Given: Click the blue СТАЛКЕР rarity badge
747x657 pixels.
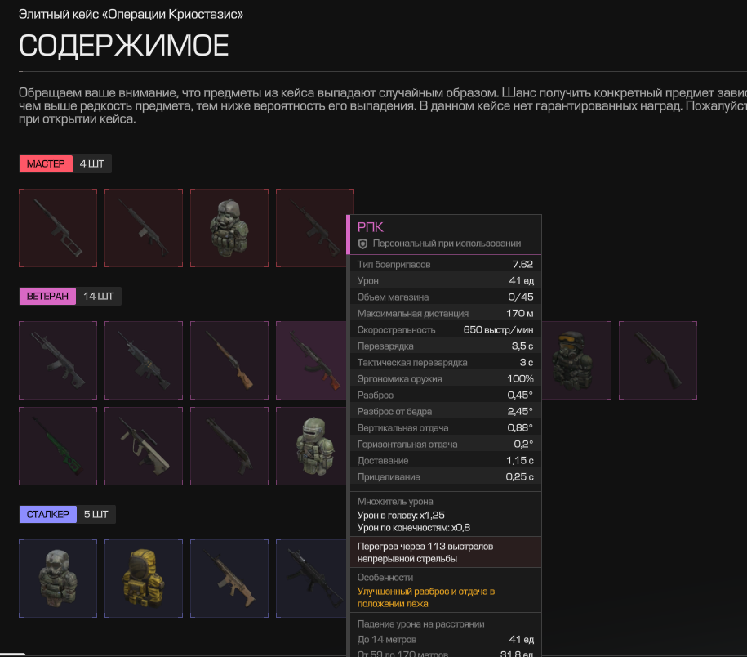Looking at the screenshot, I should (47, 515).
